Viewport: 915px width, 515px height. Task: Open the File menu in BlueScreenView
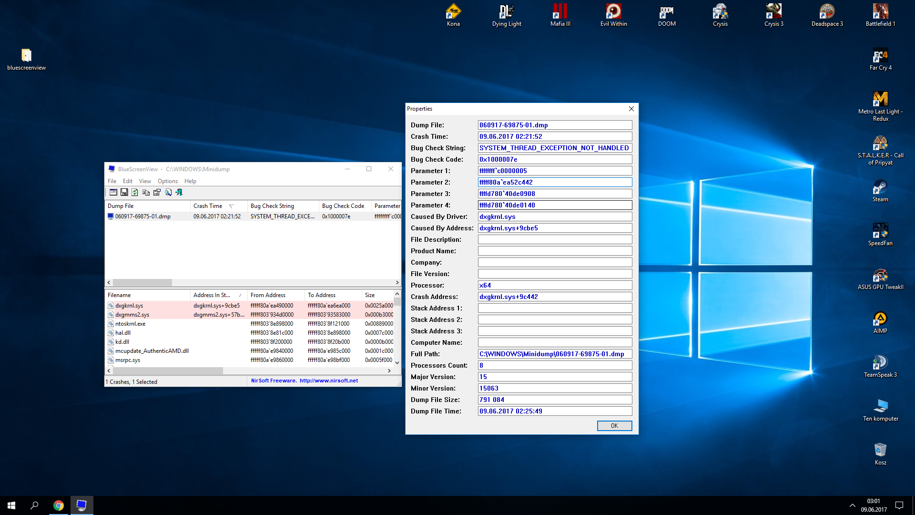[112, 181]
